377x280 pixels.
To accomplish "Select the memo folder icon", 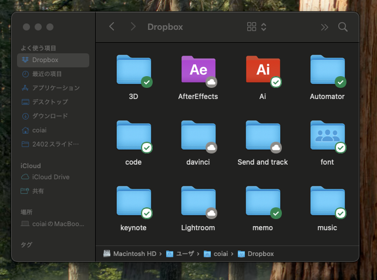I will (263, 201).
